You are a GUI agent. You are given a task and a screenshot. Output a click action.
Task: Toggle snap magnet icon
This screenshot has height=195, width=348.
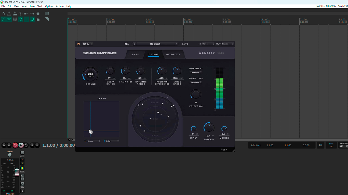click(x=32, y=19)
